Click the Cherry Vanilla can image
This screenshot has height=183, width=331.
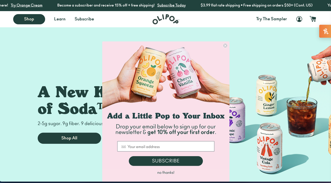click(x=183, y=72)
